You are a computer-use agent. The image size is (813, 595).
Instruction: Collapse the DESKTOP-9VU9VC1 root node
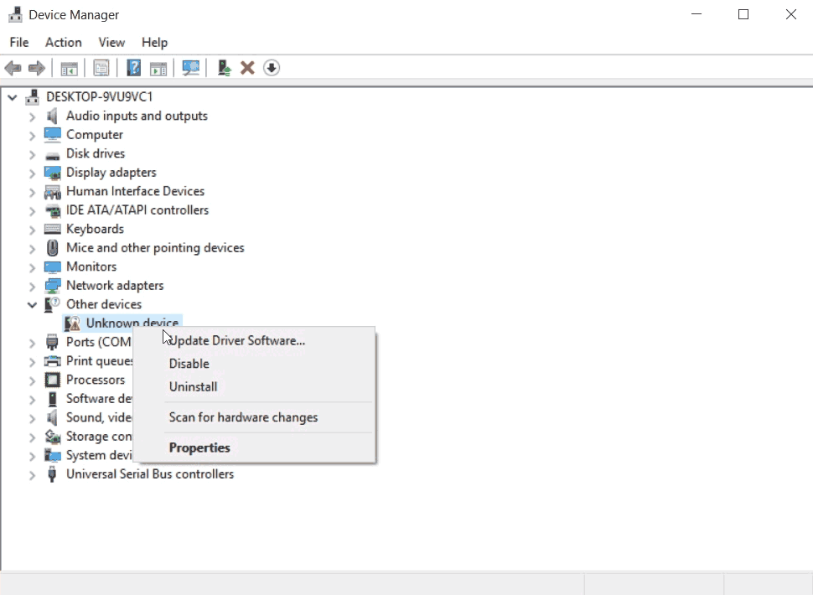[x=13, y=97]
